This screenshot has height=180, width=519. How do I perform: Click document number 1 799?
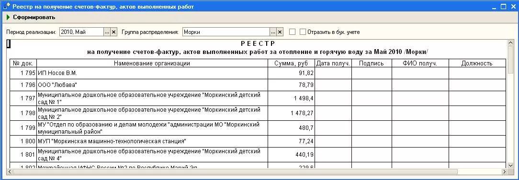23,128
